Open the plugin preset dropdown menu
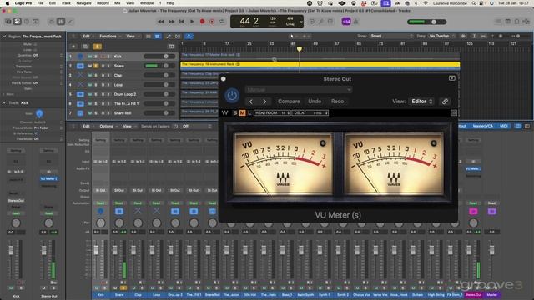The height and width of the screenshot is (300, 534). point(299,90)
